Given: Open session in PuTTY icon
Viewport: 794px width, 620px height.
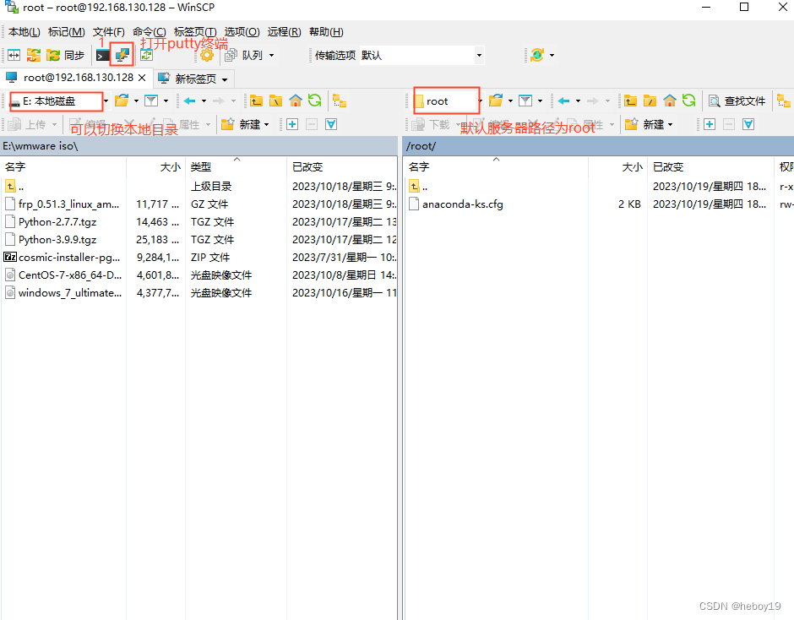Looking at the screenshot, I should point(122,55).
